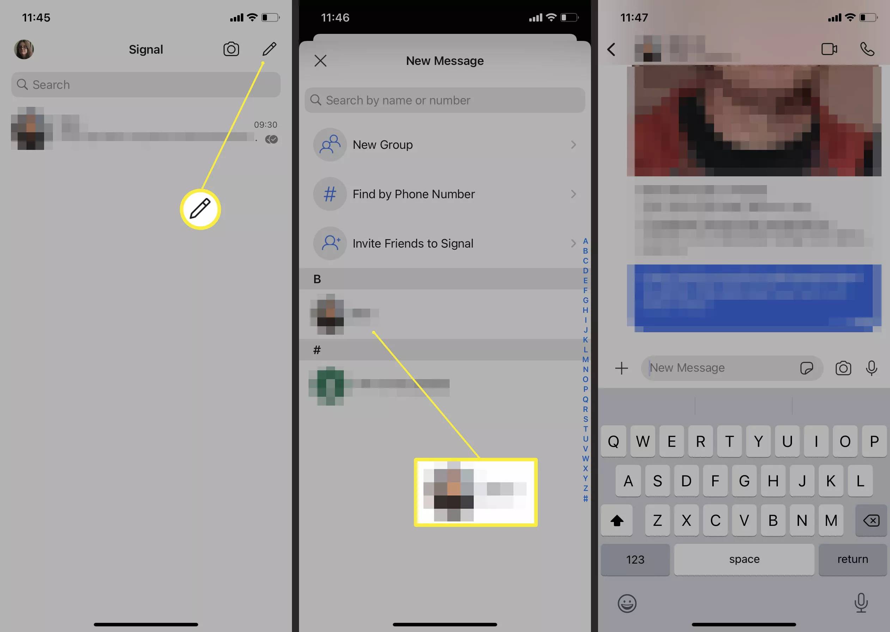The width and height of the screenshot is (890, 632).
Task: Search by name or number in contacts
Action: click(x=444, y=100)
